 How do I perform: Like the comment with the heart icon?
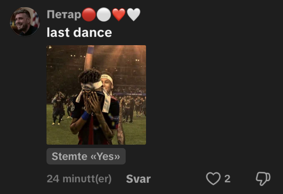tap(213, 179)
